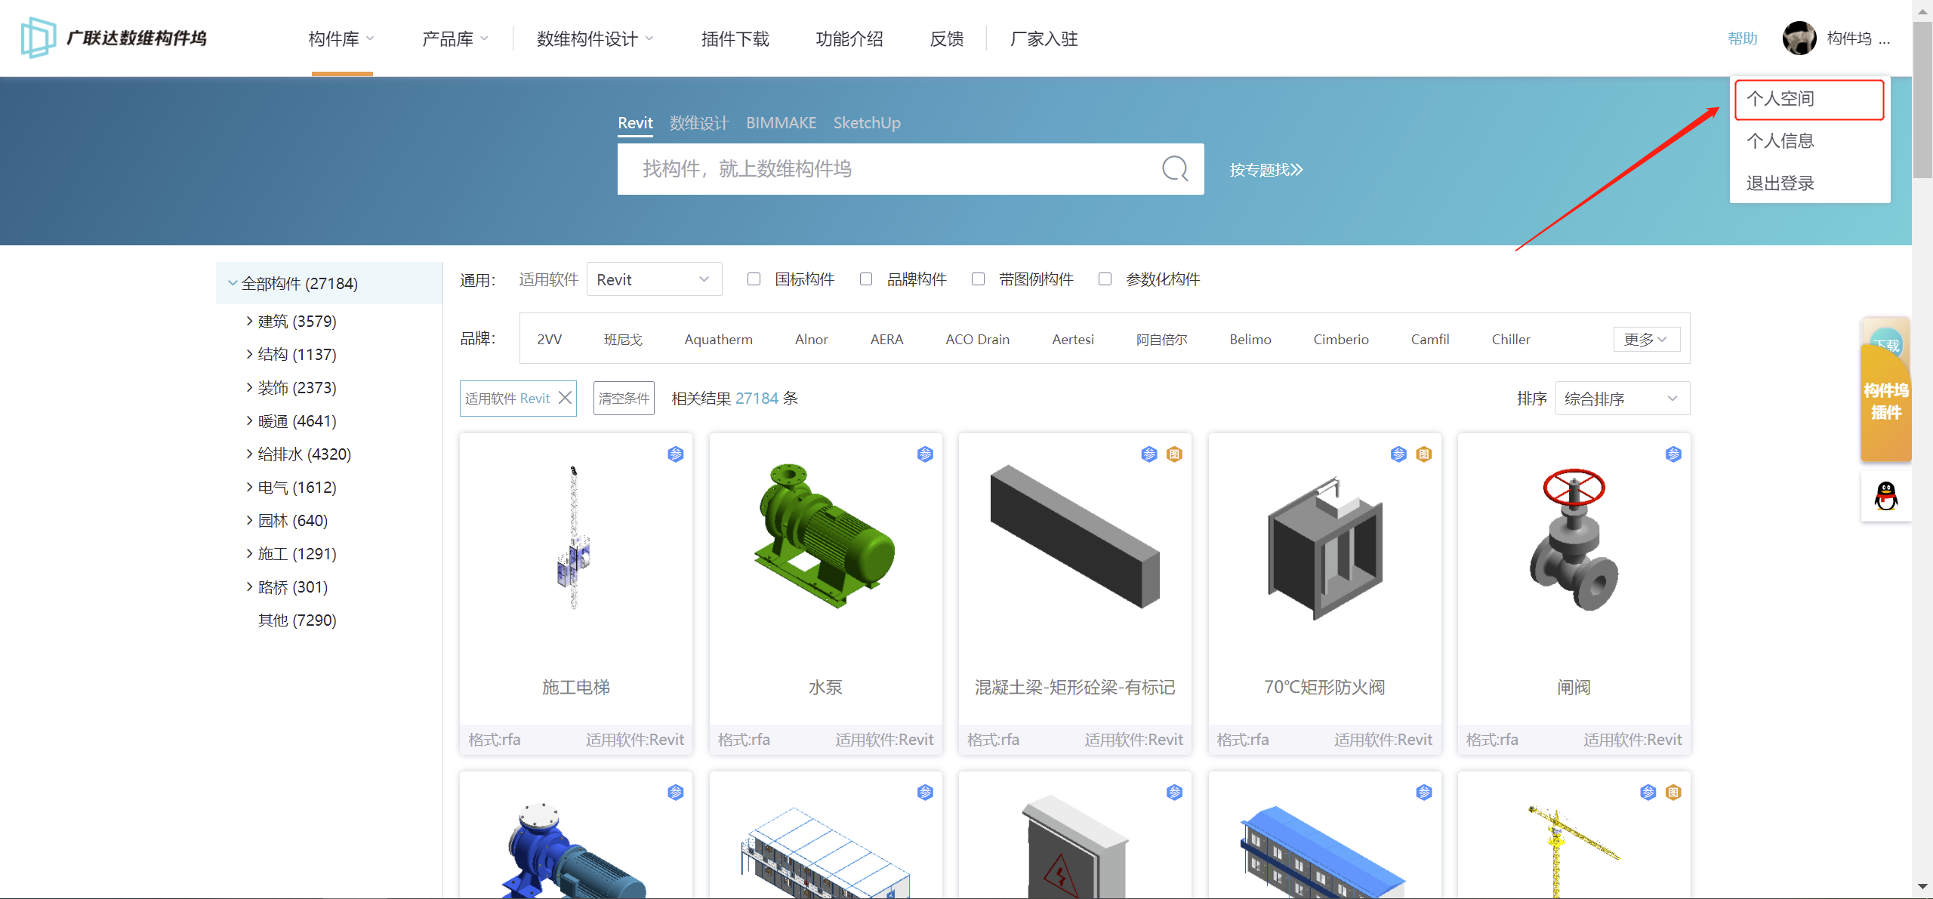Open the 施工电梯 component thumbnail
Viewport: 1933px width, 899px height.
pos(574,537)
